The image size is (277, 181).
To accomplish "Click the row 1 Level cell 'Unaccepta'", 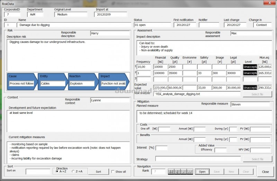I will 250,67.
